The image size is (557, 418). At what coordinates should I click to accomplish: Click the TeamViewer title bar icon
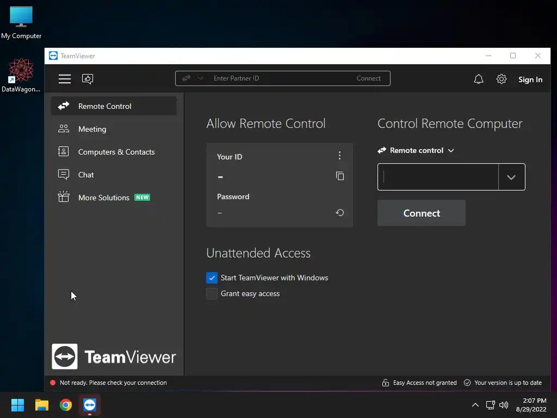point(53,56)
